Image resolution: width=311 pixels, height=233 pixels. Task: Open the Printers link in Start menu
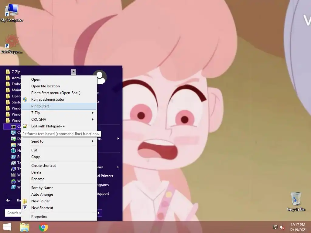coord(105,176)
